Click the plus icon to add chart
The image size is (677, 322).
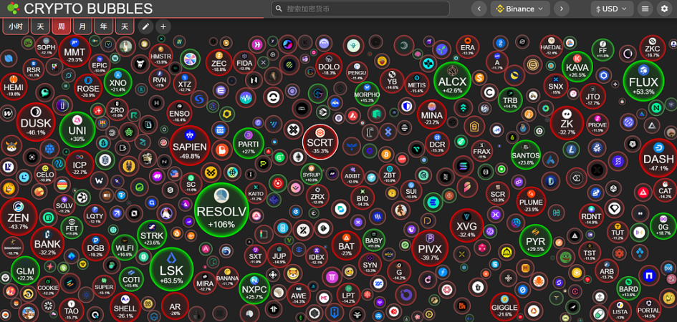tap(163, 26)
